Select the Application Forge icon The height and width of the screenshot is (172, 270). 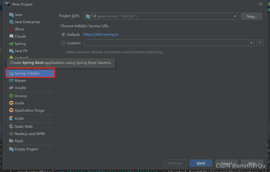point(11,110)
